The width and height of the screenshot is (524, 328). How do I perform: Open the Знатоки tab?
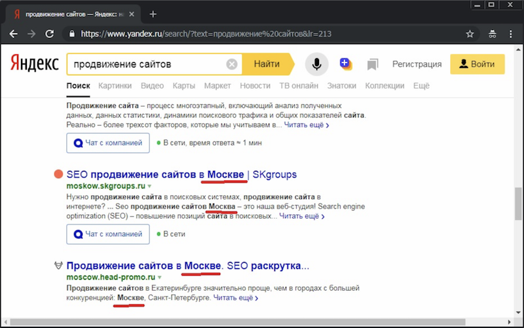tap(341, 86)
